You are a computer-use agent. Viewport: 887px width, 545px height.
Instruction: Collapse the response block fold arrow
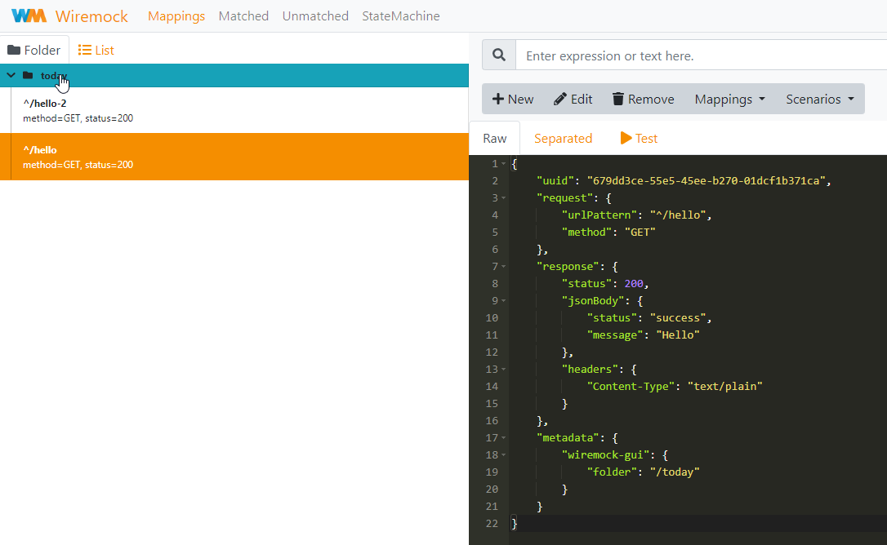(504, 267)
